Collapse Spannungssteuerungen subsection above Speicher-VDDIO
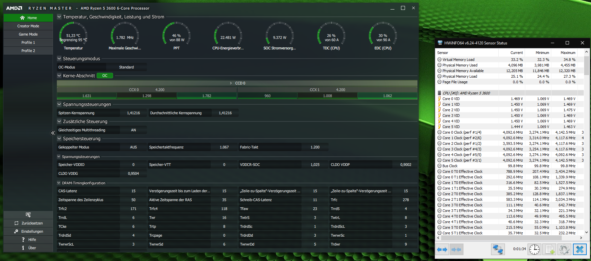 pos(59,157)
